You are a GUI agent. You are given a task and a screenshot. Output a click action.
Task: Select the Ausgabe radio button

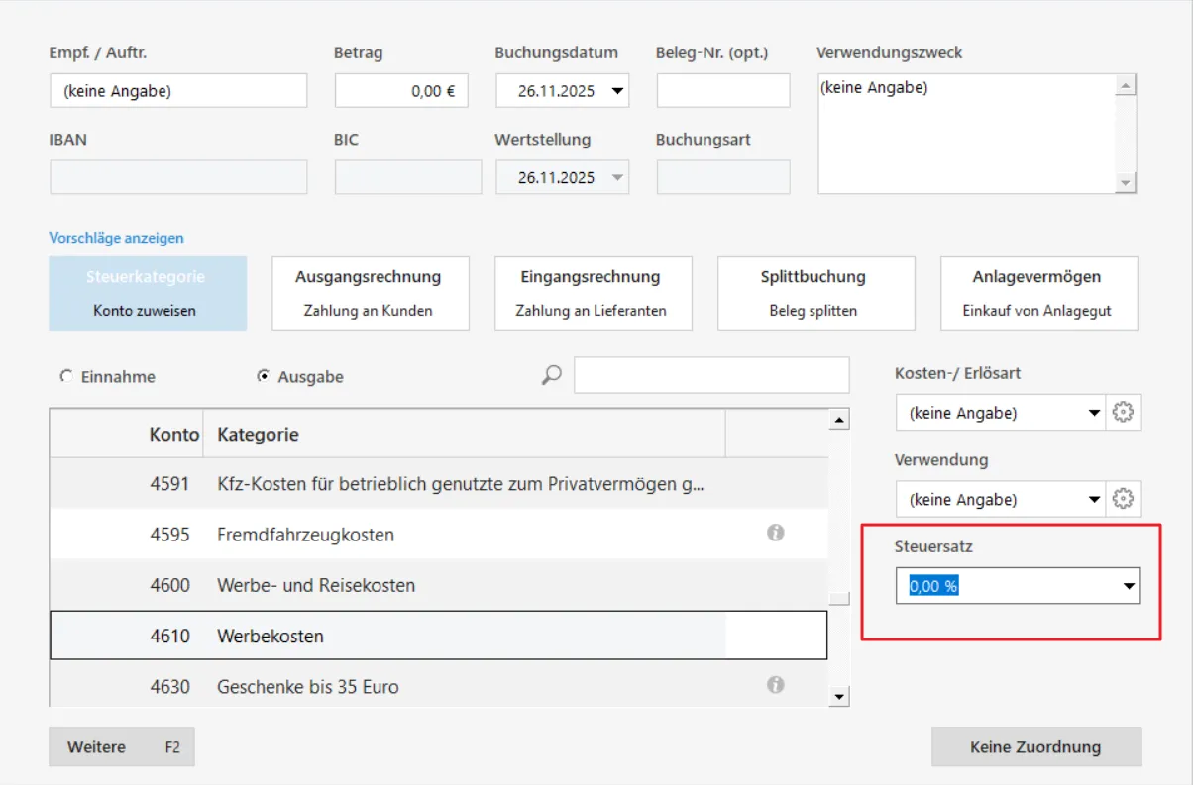(x=264, y=376)
